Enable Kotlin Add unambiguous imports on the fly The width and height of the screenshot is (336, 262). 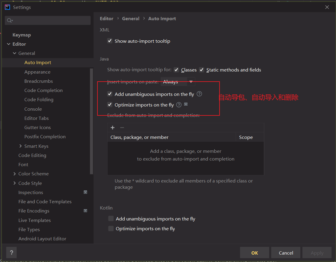coord(111,218)
